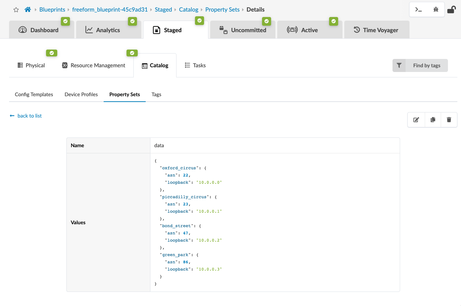Open Blueprints breadcrumb link
This screenshot has width=461, height=306.
[52, 10]
